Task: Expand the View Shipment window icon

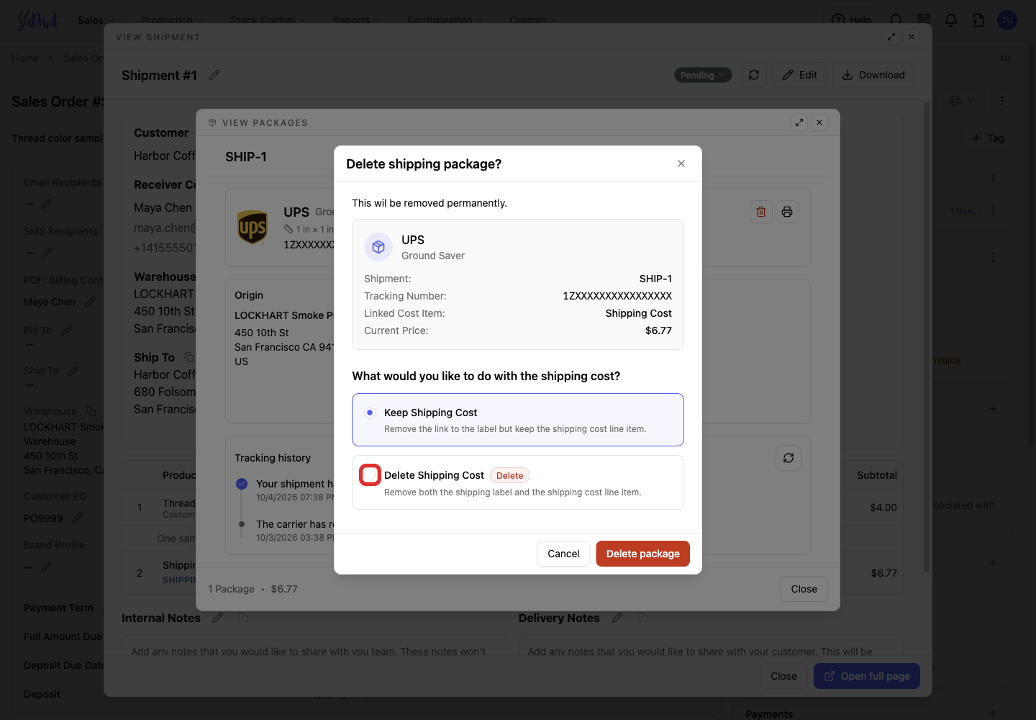Action: click(x=891, y=37)
